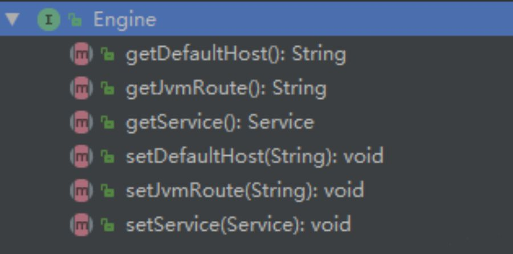Click green visibility lock beside setJvmRoute(String)

click(x=107, y=191)
